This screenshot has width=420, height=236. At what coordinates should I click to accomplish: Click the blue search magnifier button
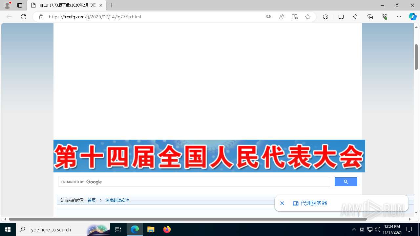pos(346,182)
